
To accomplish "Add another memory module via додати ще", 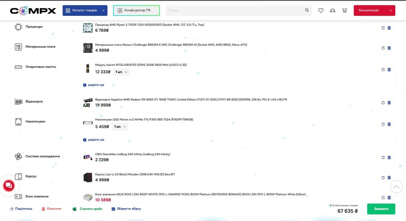I will pyautogui.click(x=93, y=85).
